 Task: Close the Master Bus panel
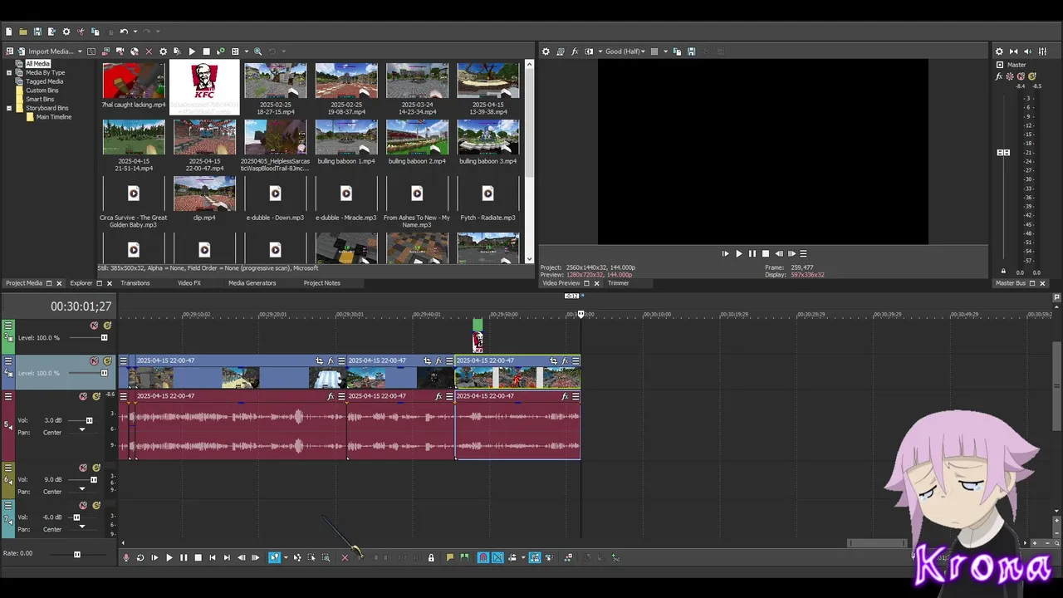pos(1043,283)
